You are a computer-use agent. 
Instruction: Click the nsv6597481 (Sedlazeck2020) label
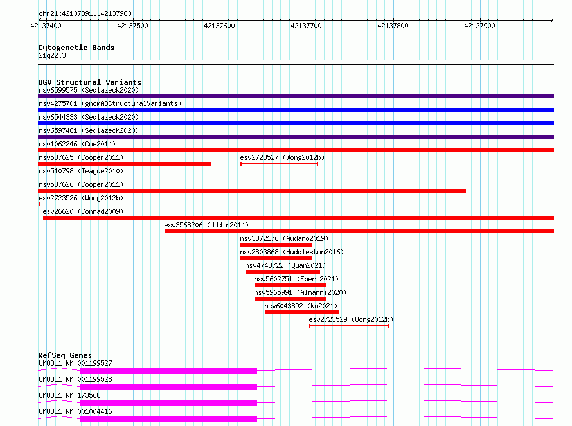[x=89, y=130]
